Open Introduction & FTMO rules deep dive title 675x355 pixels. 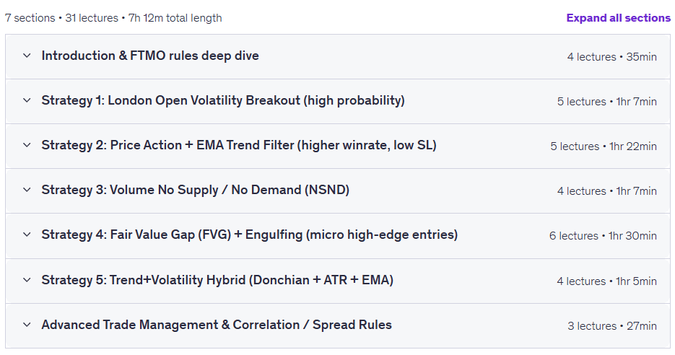pos(150,56)
